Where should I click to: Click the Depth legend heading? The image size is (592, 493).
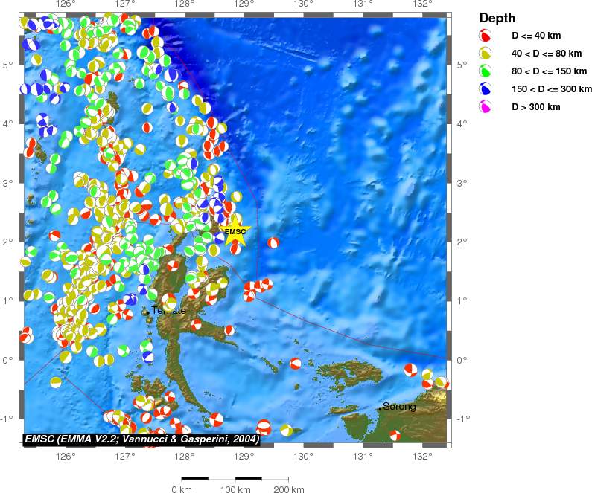click(x=497, y=18)
